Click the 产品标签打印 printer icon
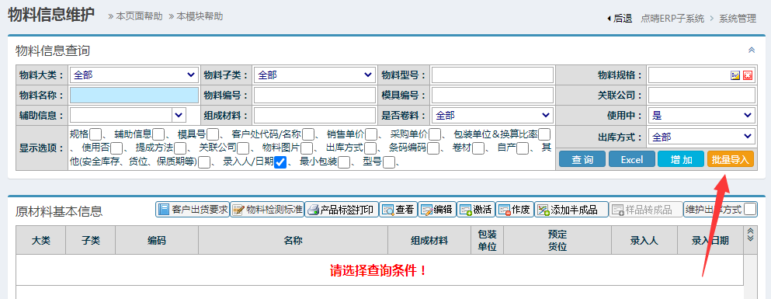Image resolution: width=771 pixels, height=299 pixels. click(342, 210)
